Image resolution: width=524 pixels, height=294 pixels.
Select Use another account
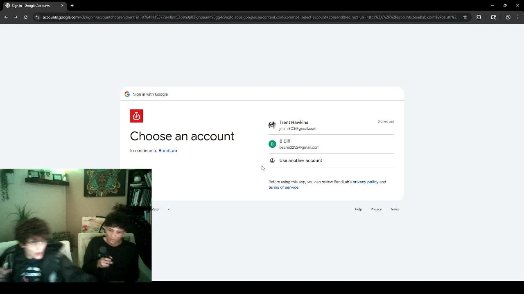click(331, 160)
